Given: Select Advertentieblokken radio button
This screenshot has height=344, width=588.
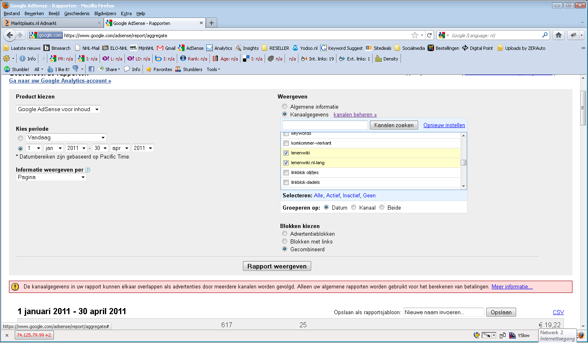Looking at the screenshot, I should [x=285, y=233].
